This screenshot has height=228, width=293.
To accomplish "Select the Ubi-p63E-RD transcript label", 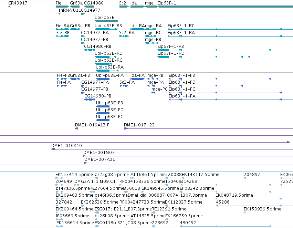I will coord(108,53).
